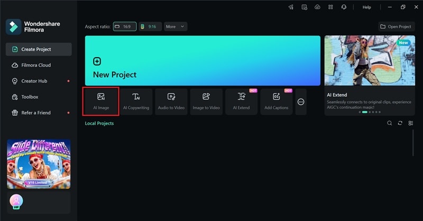The height and width of the screenshot is (221, 423).
Task: Go to Create Project in sidebar
Action: point(39,49)
